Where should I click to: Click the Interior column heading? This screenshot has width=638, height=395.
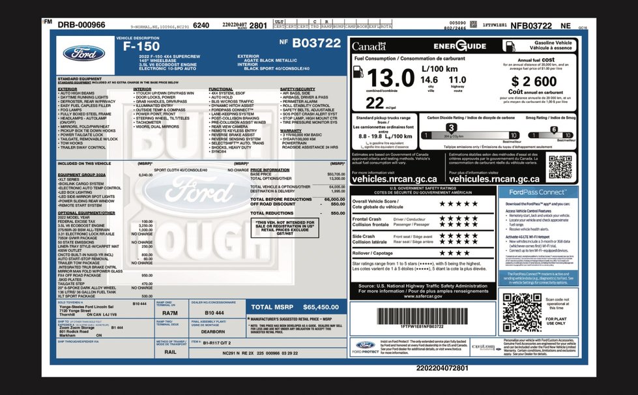(x=143, y=89)
